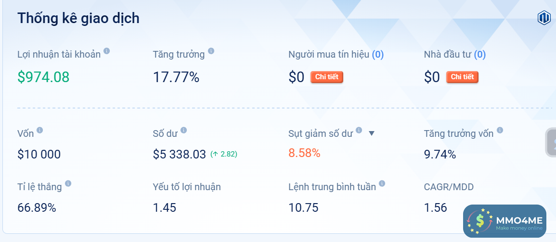This screenshot has height=242, width=556.
Task: Click info icon beside Tỉ lệ thắng
Action: [x=68, y=183]
